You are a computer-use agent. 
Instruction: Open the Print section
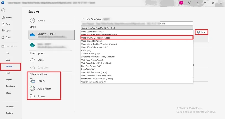point(8,73)
